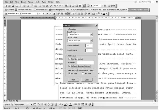
Task: Click the 3-D Style icon on Drawing toolbar
Action: tap(90, 104)
